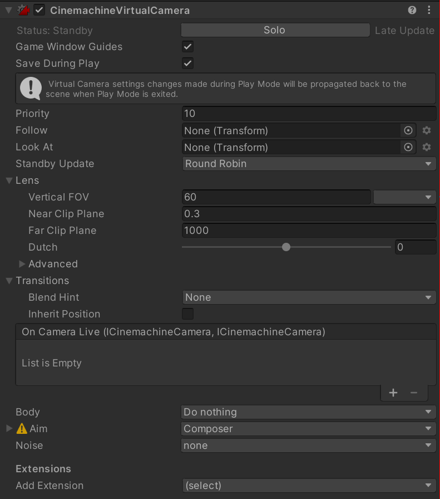The height and width of the screenshot is (499, 440).
Task: Open the object picker for Look At
Action: (408, 148)
